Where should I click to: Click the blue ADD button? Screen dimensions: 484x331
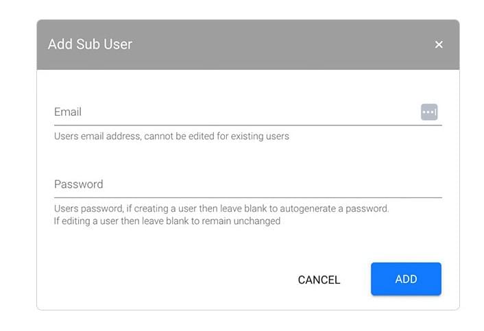[x=406, y=279]
